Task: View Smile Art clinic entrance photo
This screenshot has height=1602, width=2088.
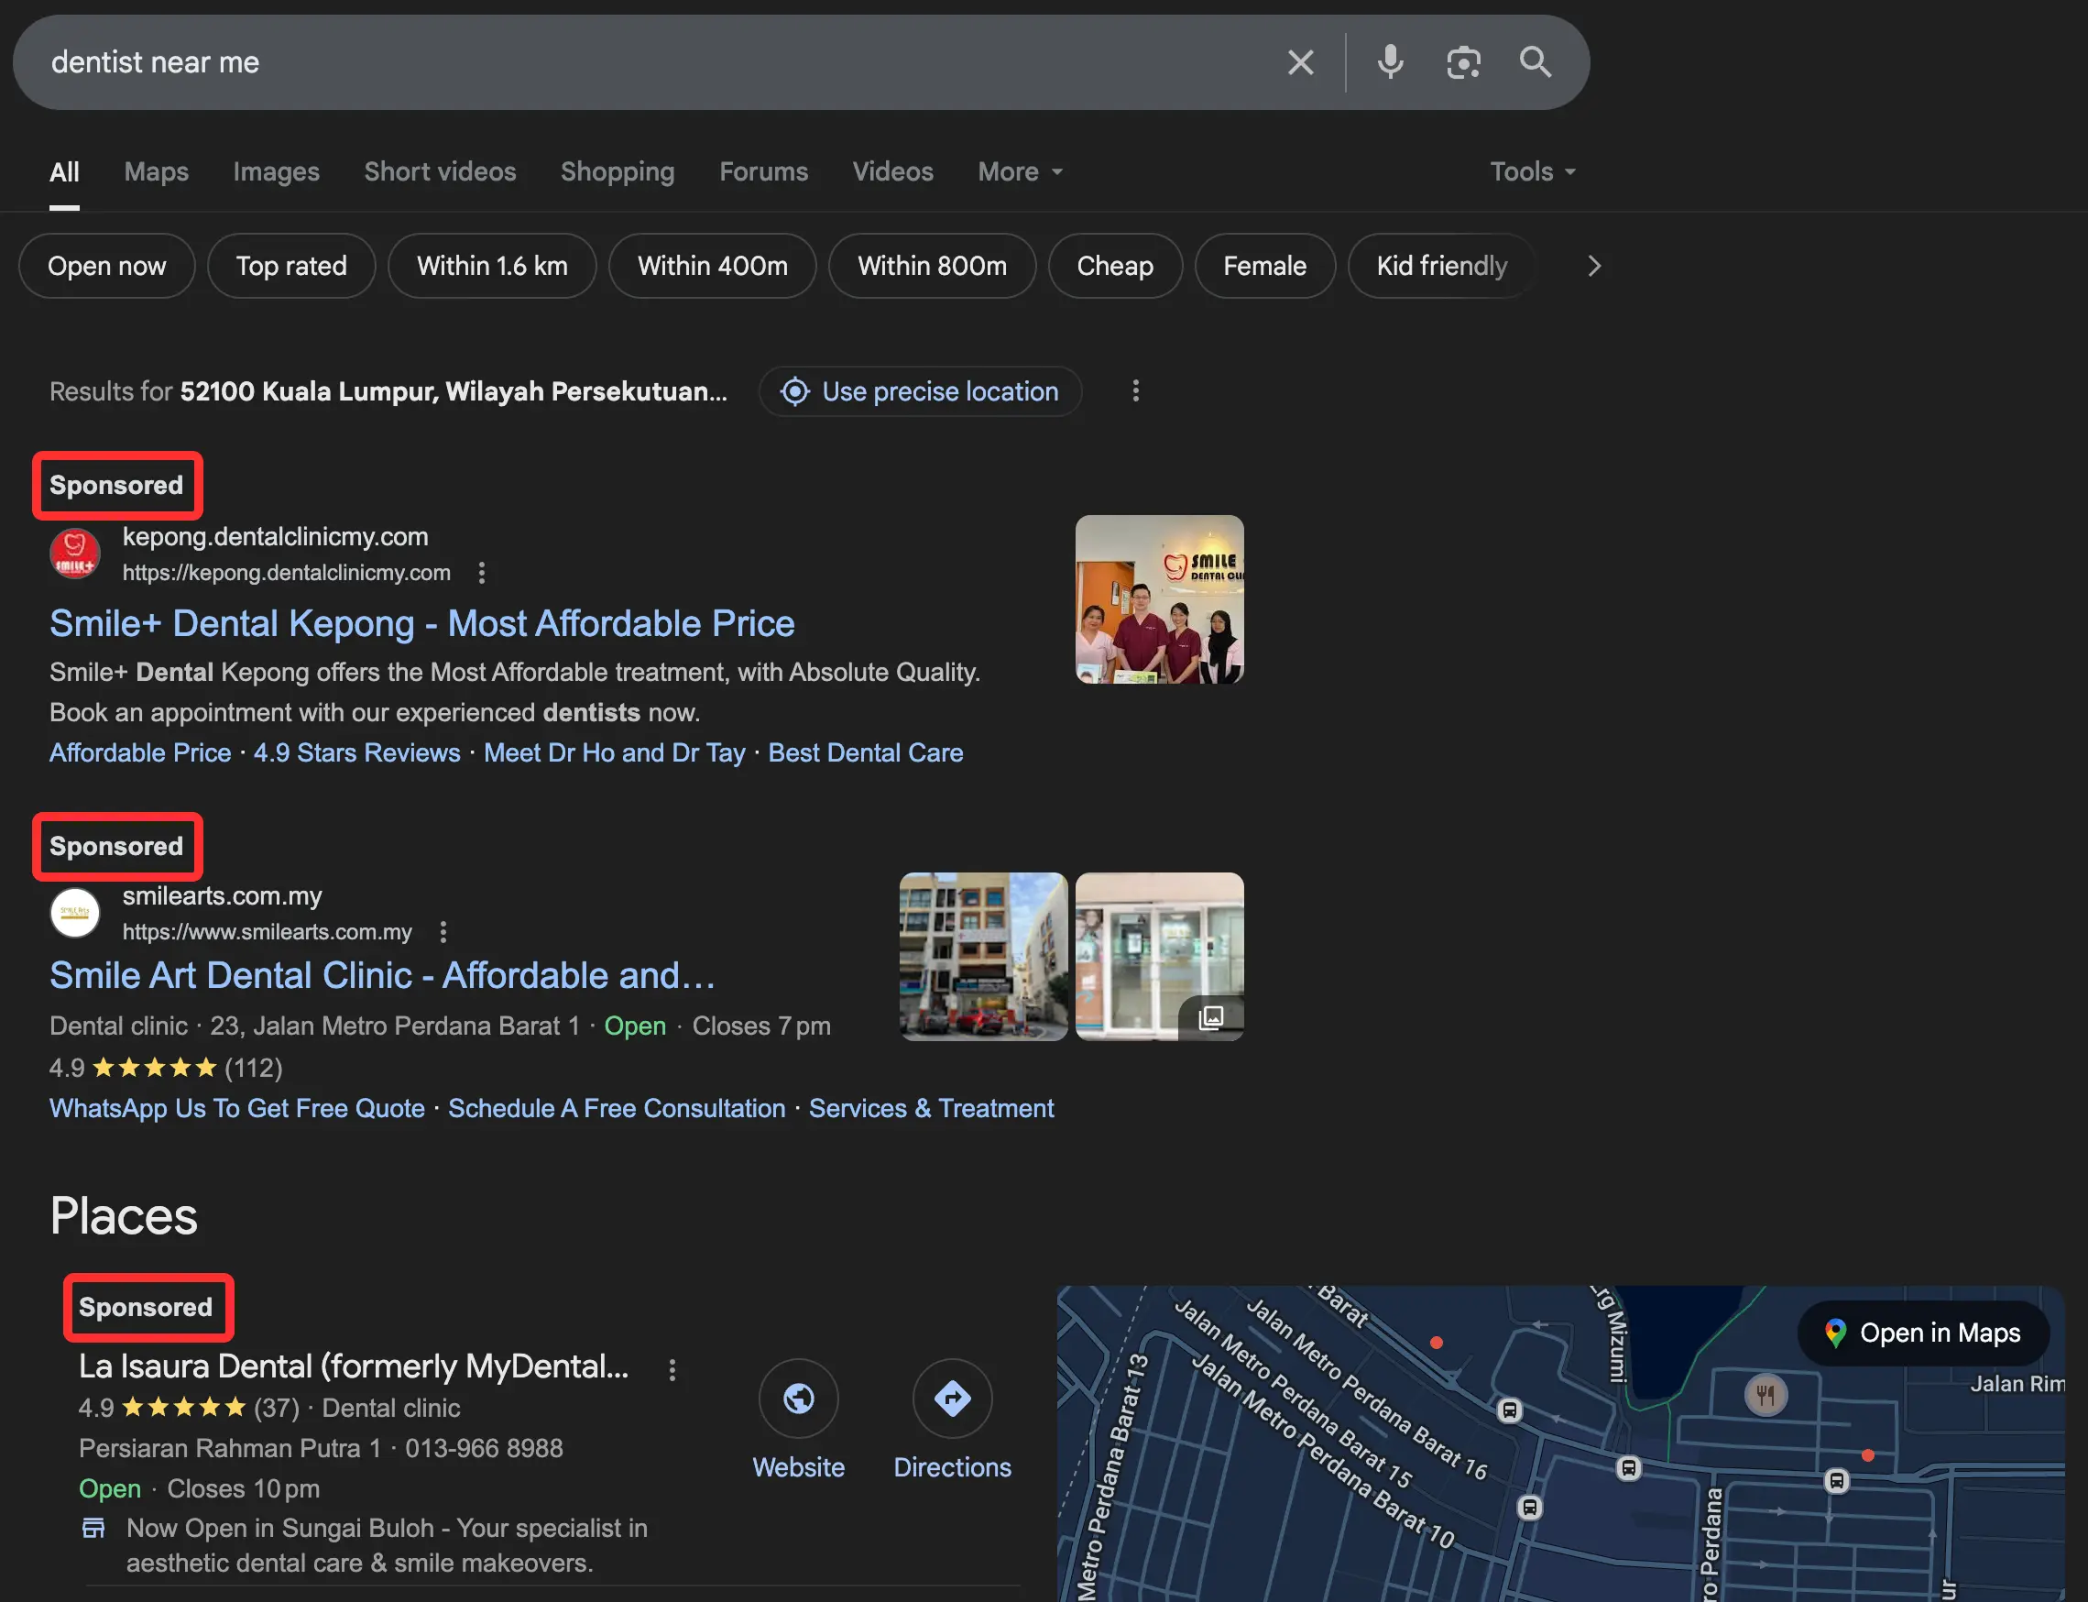Action: coord(1159,957)
